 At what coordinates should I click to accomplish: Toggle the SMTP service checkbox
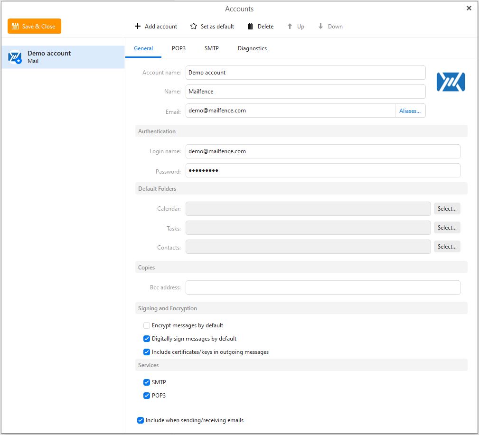coord(147,382)
